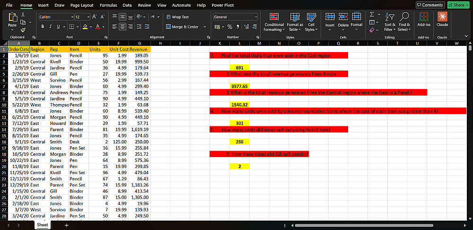Image resolution: width=473 pixels, height=230 pixels.
Task: Open Font settings dialog launcher
Action: click(x=106, y=37)
